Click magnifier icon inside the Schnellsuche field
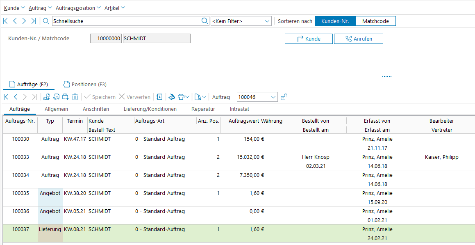 tap(205, 21)
